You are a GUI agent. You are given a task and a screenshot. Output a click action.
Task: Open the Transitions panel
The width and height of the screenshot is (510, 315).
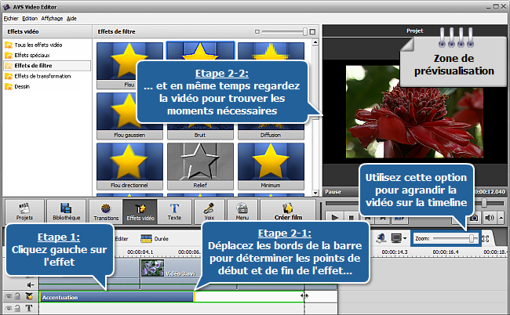click(106, 212)
